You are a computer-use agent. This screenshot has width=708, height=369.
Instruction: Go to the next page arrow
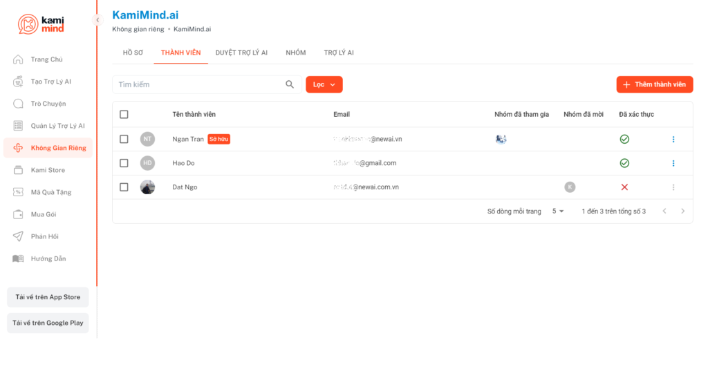(682, 211)
